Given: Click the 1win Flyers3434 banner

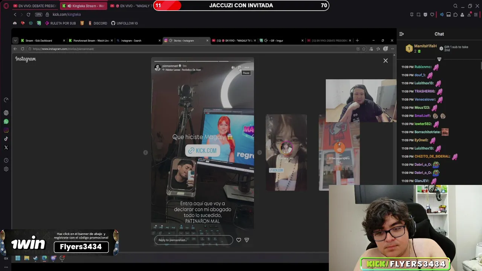Looking at the screenshot, I should (x=59, y=243).
